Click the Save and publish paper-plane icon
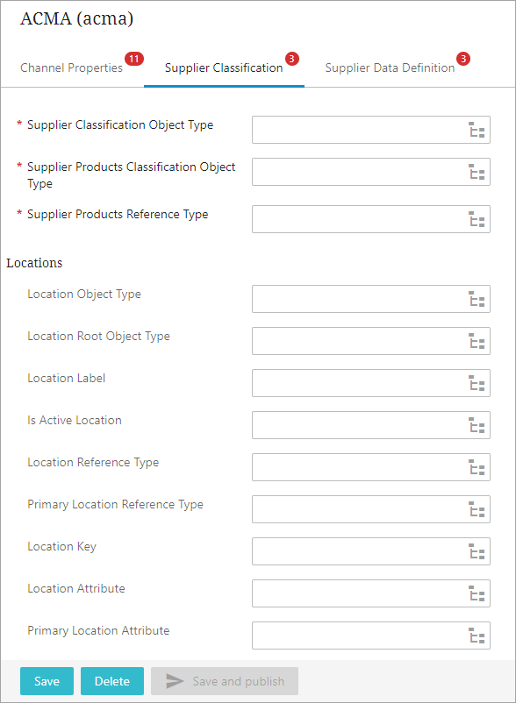 pyautogui.click(x=175, y=681)
